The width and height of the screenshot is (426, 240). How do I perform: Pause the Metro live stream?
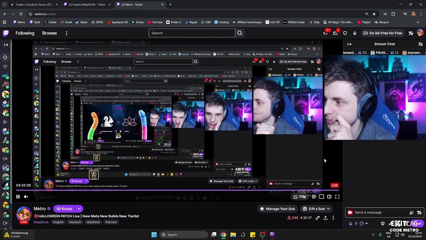click(18, 197)
